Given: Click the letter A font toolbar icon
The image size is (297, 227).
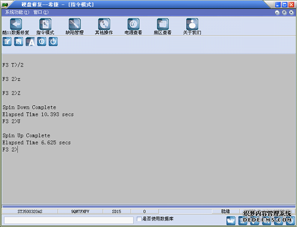Looking at the screenshot, I should pyautogui.click(x=30, y=42).
